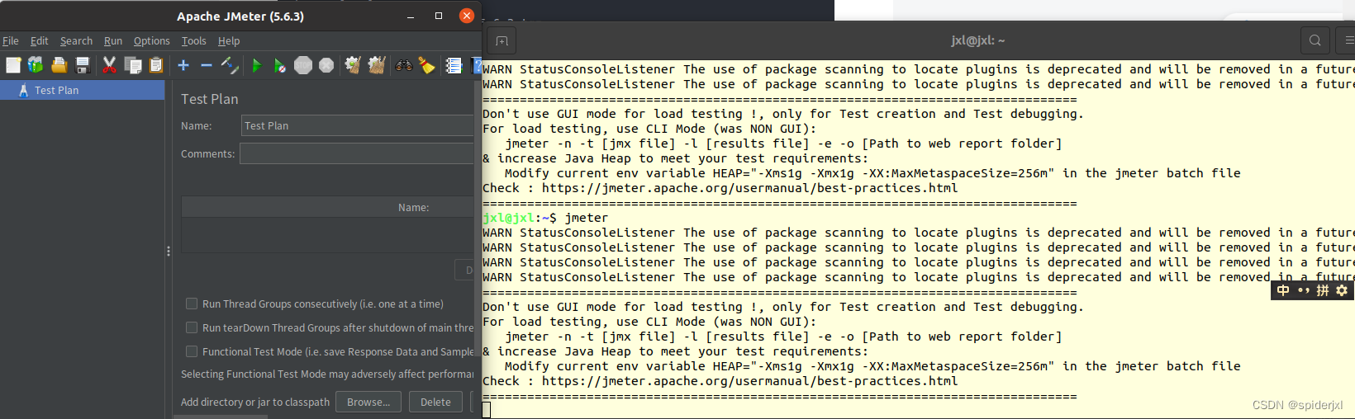Open a new tab in terminal window

(502, 40)
